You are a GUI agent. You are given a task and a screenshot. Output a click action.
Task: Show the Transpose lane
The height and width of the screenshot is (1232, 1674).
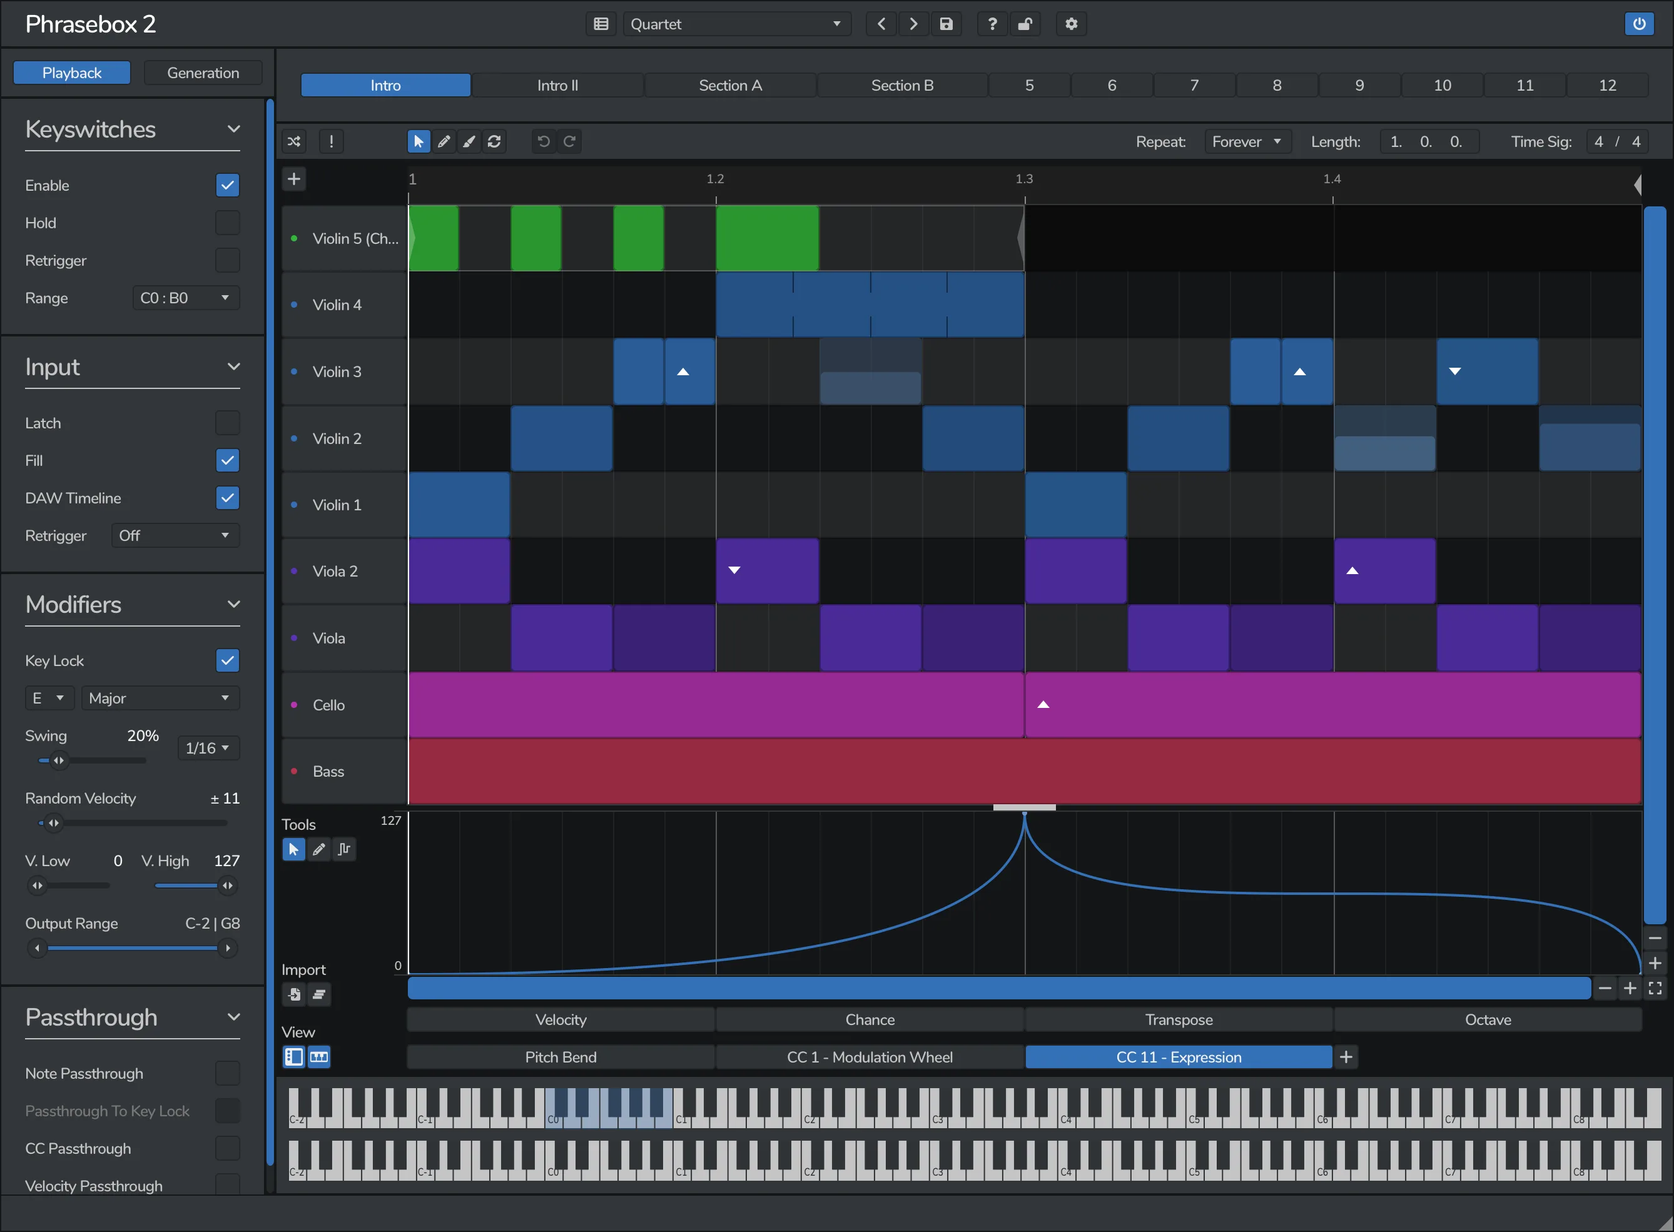click(1179, 1019)
